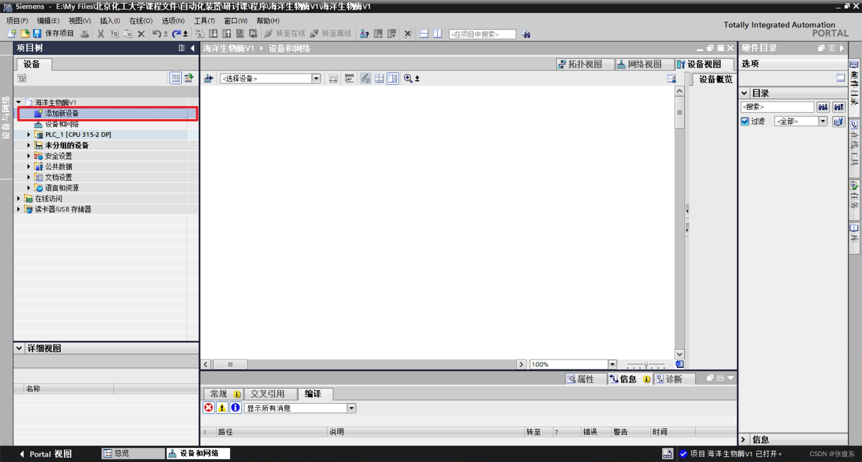Click the paste icon in toolbar
This screenshot has height=462, width=862.
(x=128, y=34)
